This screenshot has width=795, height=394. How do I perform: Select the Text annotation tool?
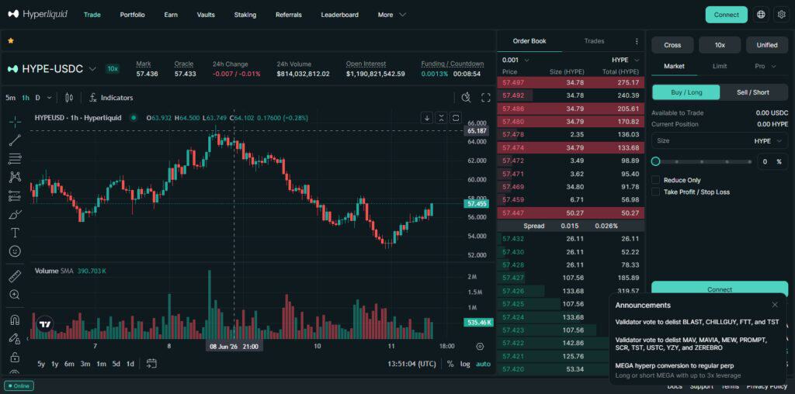tap(16, 233)
